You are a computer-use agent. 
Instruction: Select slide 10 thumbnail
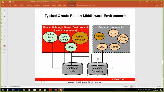(4, 39)
